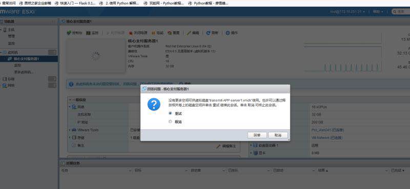Open the 操作 actions gear menu

(x=232, y=33)
